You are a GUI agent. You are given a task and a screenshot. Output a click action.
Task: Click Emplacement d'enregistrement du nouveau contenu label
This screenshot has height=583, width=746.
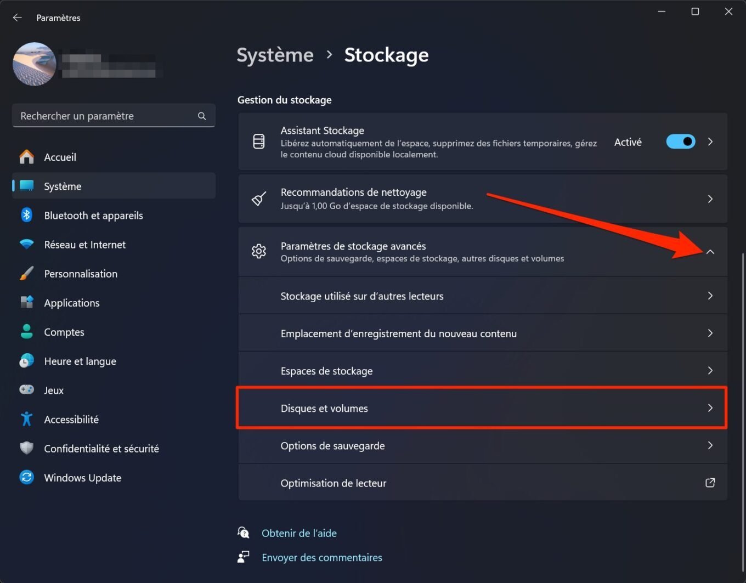399,333
